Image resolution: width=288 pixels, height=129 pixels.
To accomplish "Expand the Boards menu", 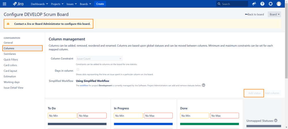I will (x=85, y=4).
